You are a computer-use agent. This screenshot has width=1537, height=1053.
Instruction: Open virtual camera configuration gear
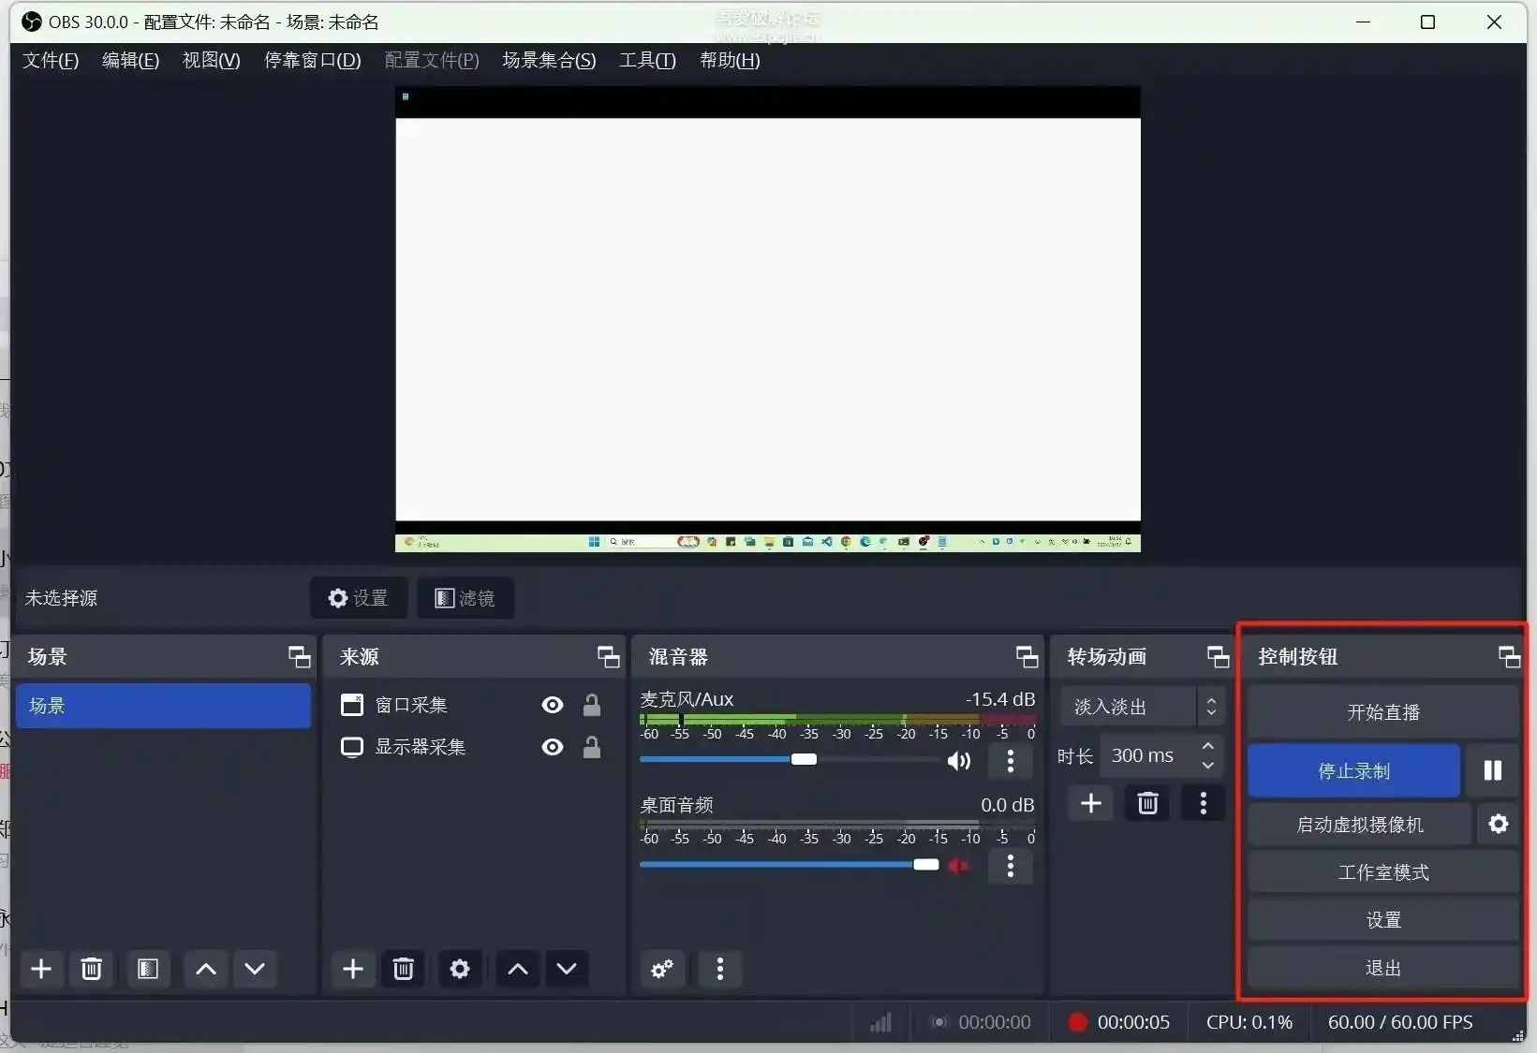(x=1498, y=824)
